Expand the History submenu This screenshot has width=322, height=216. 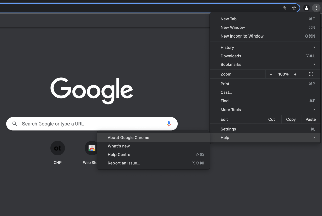(x=265, y=47)
